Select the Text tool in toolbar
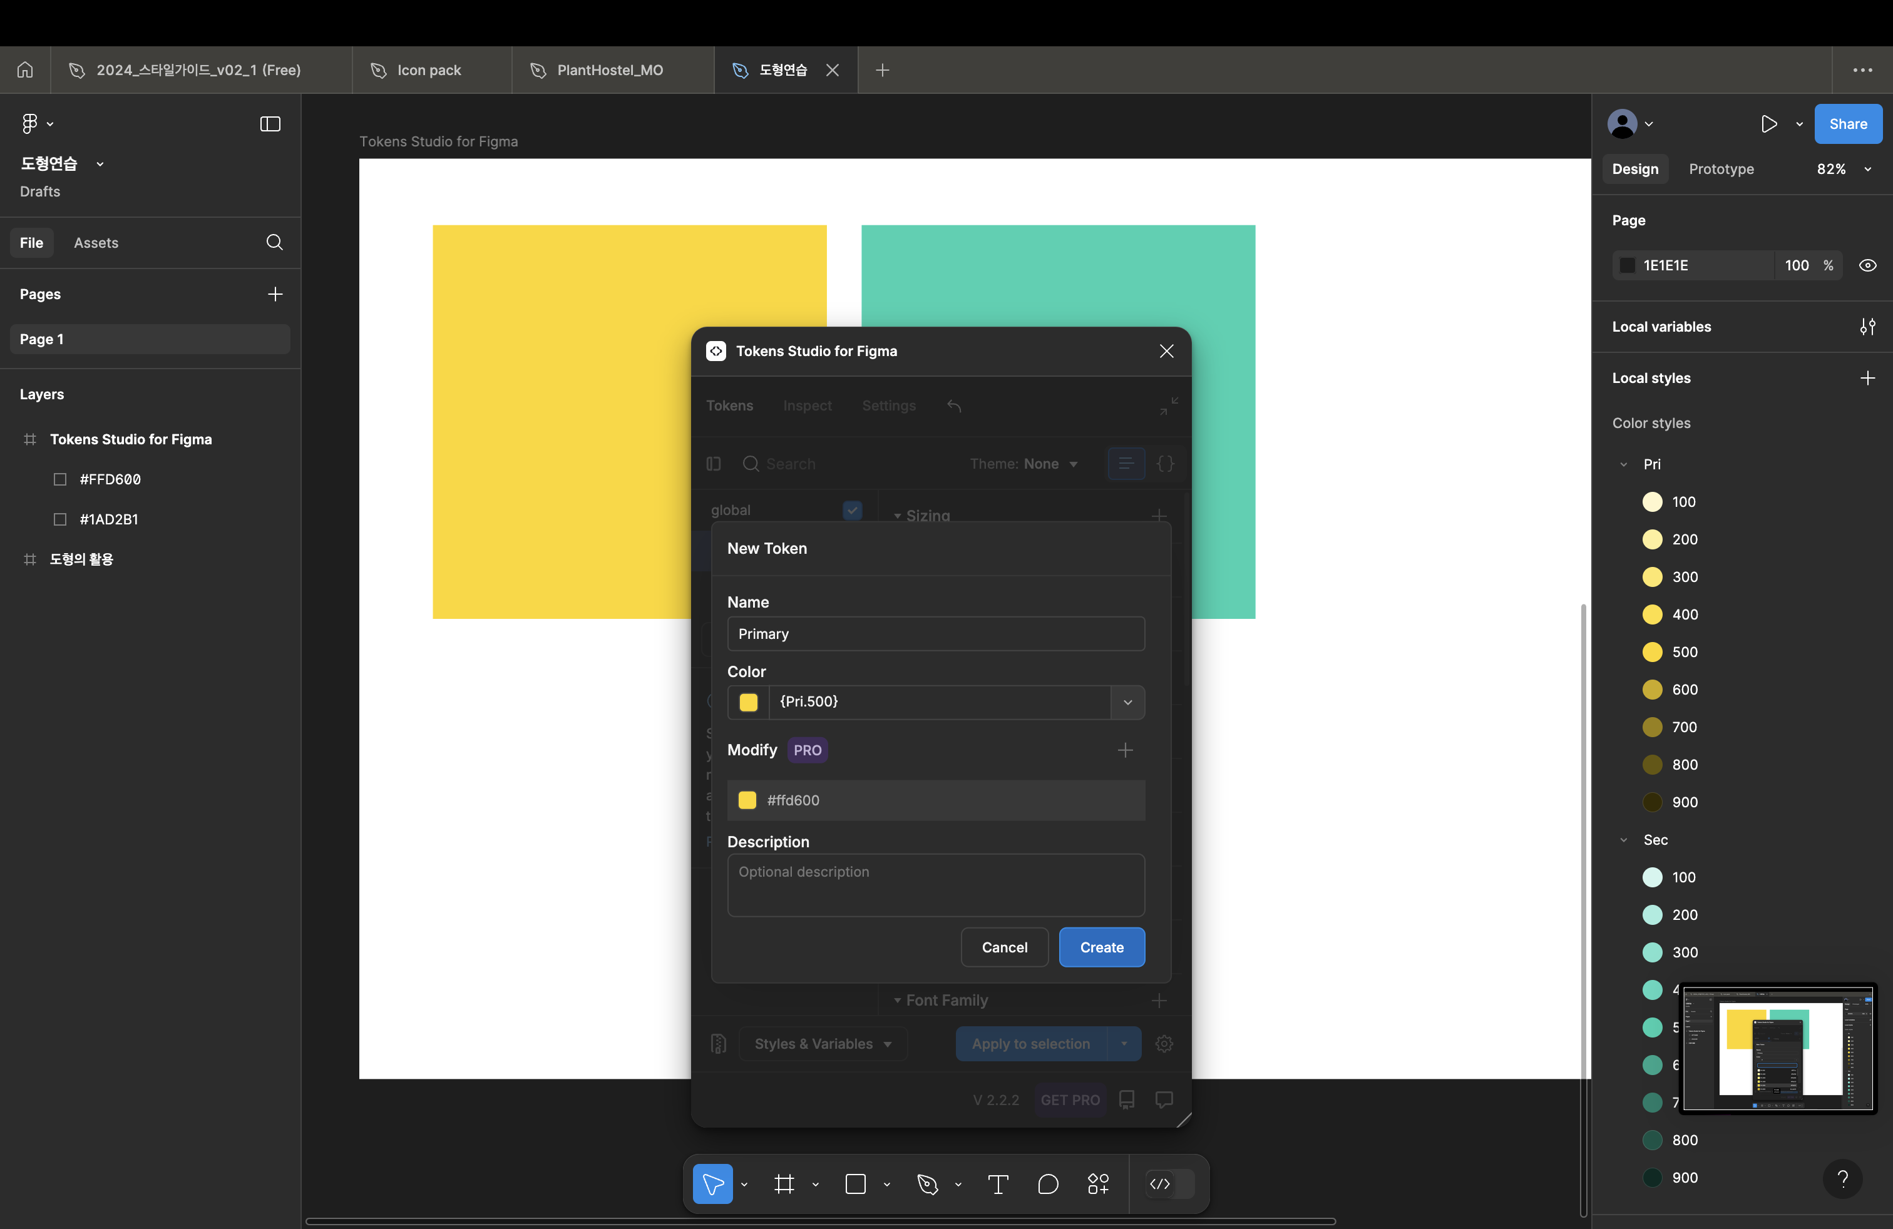The width and height of the screenshot is (1893, 1229). click(998, 1184)
